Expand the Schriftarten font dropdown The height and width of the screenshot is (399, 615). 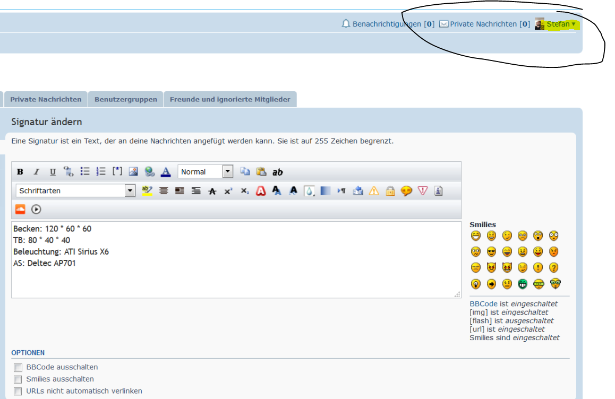click(130, 190)
